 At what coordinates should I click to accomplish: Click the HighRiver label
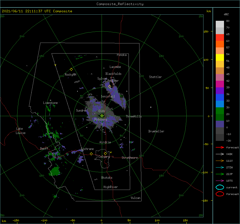point(111,187)
